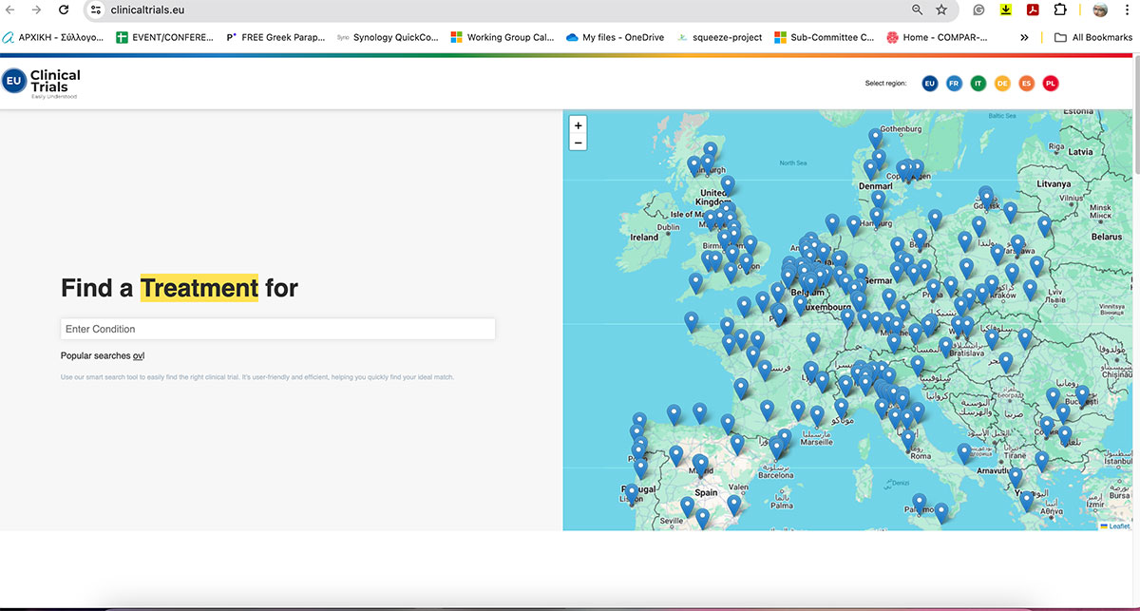Click the Enter Condition search field
The height and width of the screenshot is (611, 1140).
tap(277, 329)
